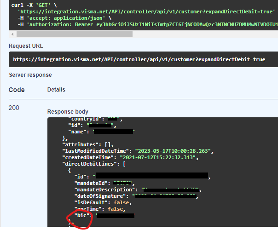Screen dimensions: 278x230
Task: Click the authorization Bearer token line
Action: click(148, 24)
